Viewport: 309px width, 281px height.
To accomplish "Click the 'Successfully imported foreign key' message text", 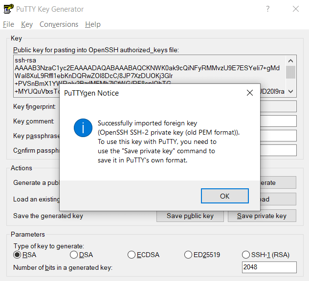I will [147, 123].
